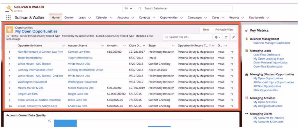Open Stale Opportunities link
This screenshot has height=128, width=298.
pos(265,90)
